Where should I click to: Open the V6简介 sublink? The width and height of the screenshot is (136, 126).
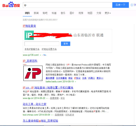pos(91,78)
